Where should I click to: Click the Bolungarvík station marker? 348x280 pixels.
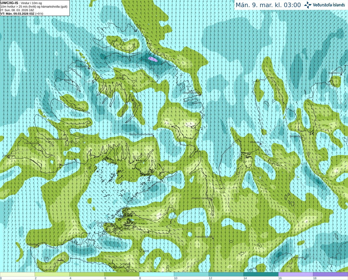(x=89, y=68)
